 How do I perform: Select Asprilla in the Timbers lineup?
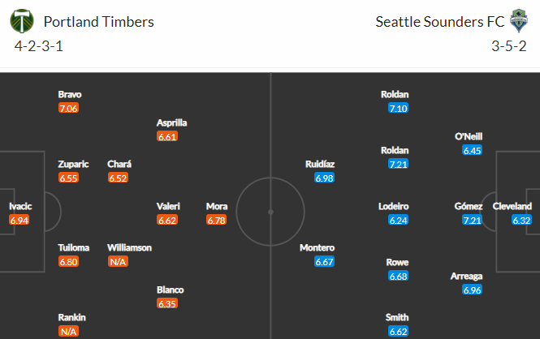point(172,122)
